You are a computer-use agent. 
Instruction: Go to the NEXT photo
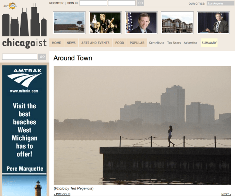[x=226, y=194]
